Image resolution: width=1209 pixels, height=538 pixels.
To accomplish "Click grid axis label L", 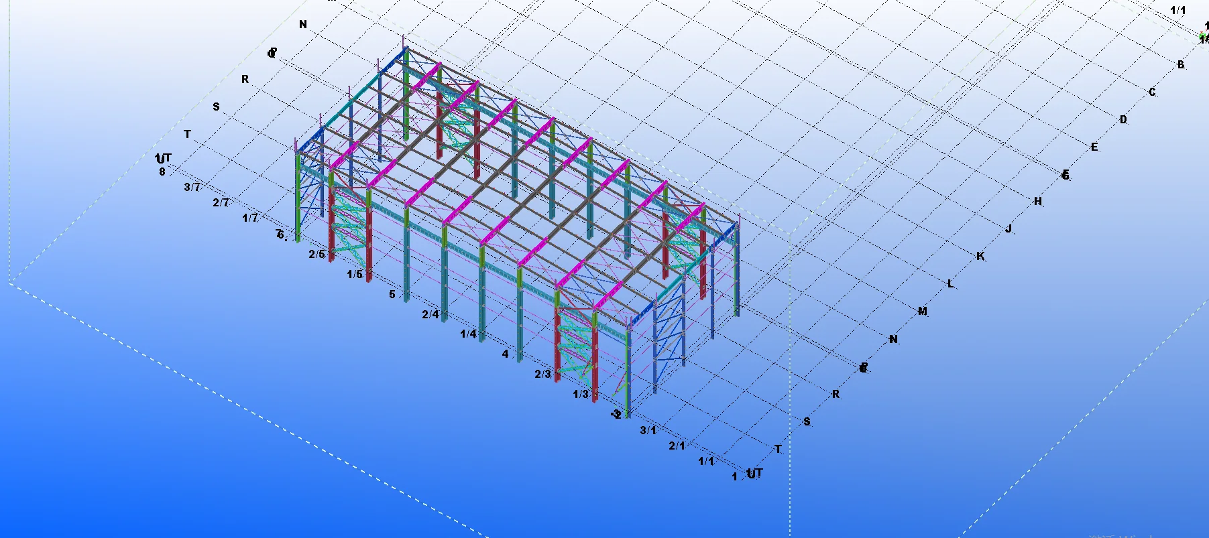I will click(950, 284).
